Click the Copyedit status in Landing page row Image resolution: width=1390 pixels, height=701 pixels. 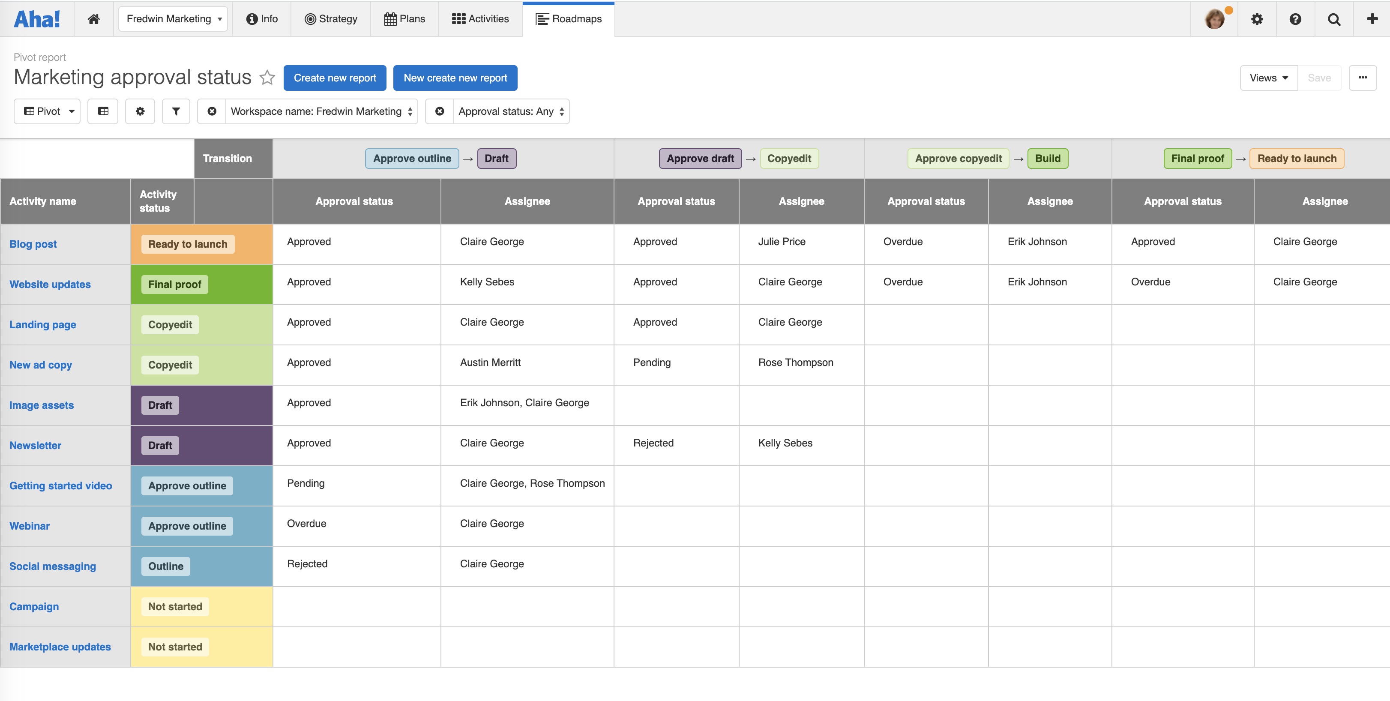(170, 324)
